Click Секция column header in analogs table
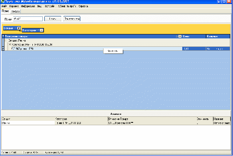Viewport: 233px width, 156px height. click(x=28, y=119)
